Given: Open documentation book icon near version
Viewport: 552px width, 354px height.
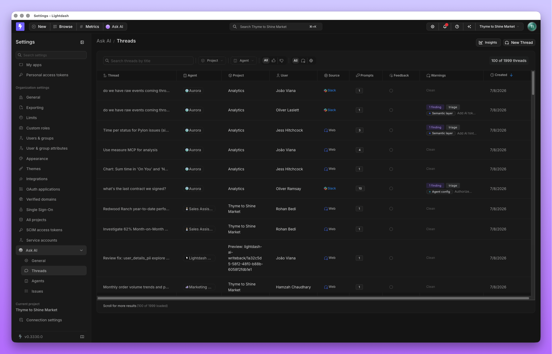Looking at the screenshot, I should (82, 337).
